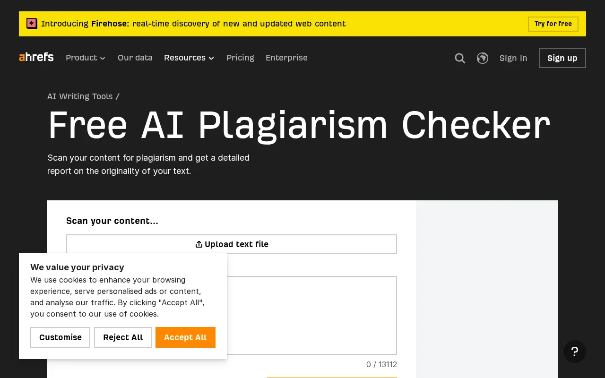Open the Pricing page
Image resolution: width=605 pixels, height=378 pixels.
(240, 58)
